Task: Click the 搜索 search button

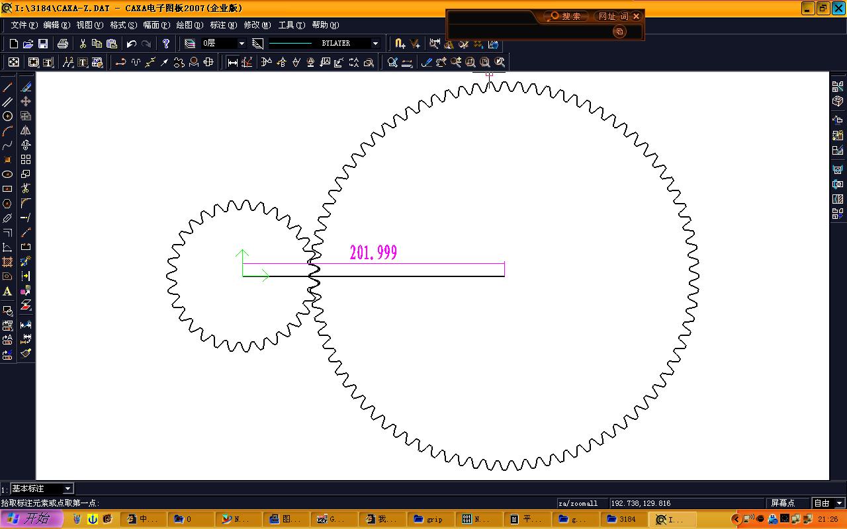Action: 566,17
